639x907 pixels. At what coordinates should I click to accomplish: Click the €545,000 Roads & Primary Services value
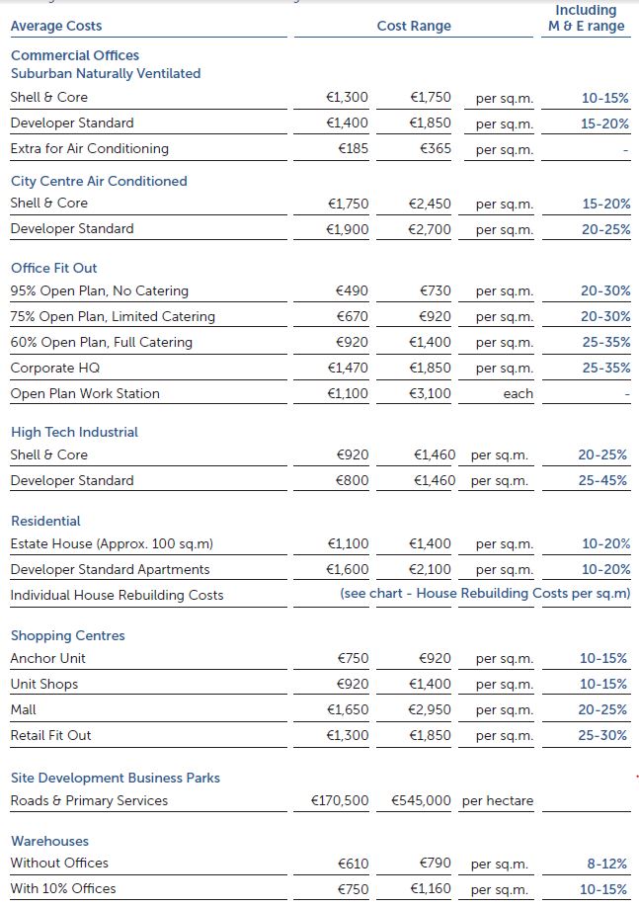click(x=422, y=800)
